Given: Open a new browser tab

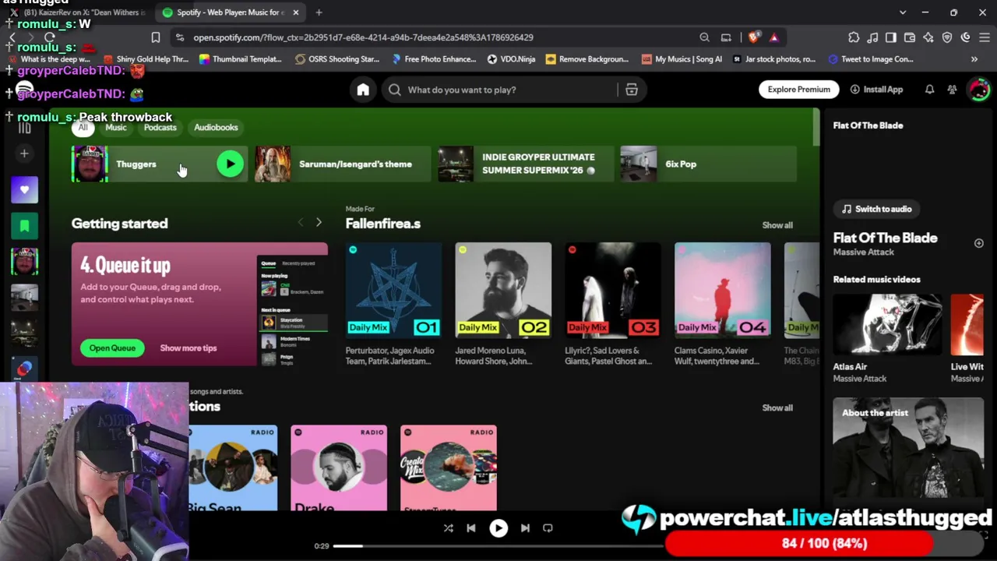Looking at the screenshot, I should [319, 12].
